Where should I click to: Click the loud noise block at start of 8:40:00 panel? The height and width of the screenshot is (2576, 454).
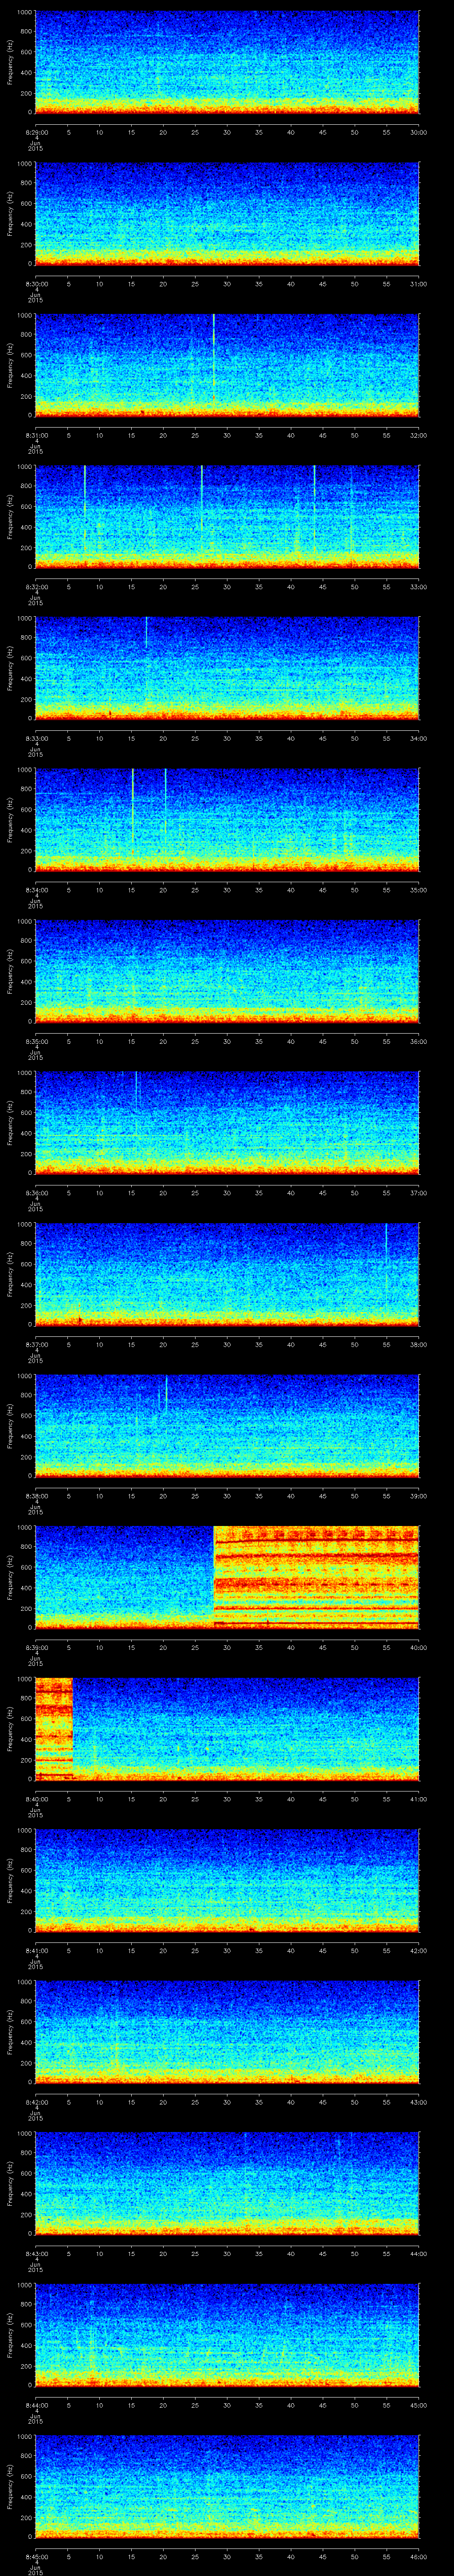[54, 1729]
